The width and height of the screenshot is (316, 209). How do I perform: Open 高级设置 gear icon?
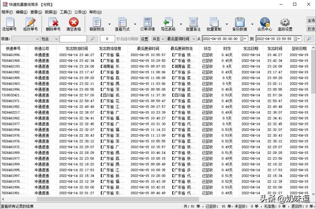pos(285,23)
